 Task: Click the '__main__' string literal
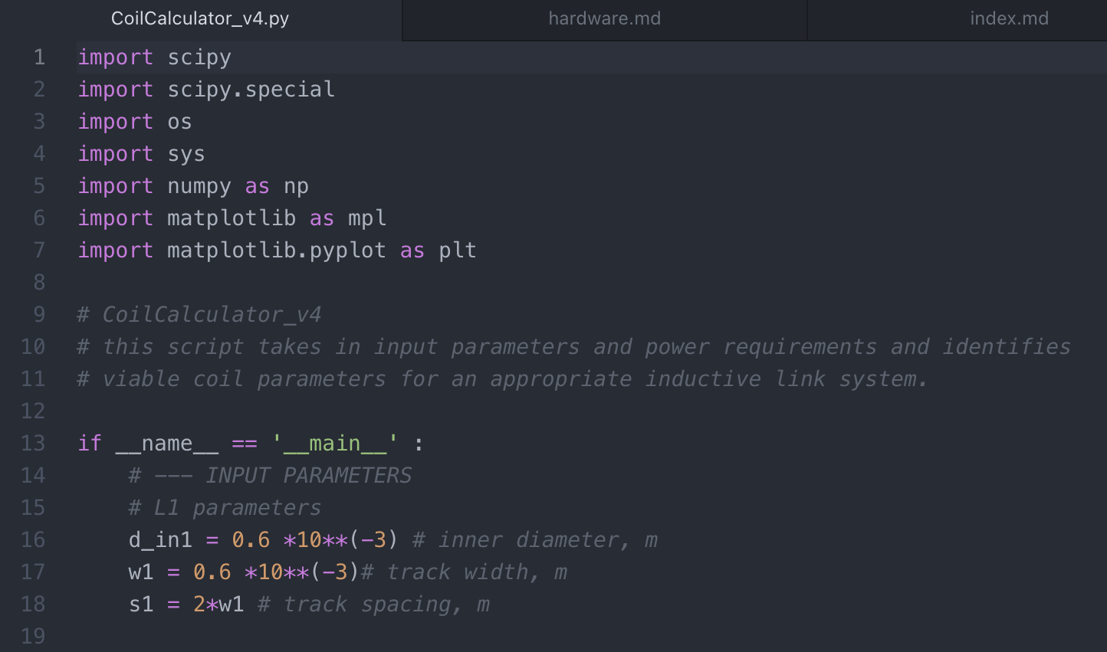click(335, 444)
